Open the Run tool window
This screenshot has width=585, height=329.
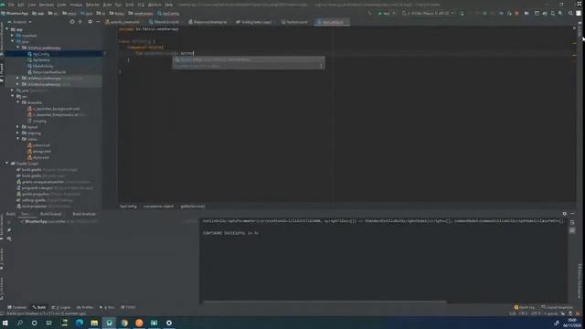coord(107,307)
